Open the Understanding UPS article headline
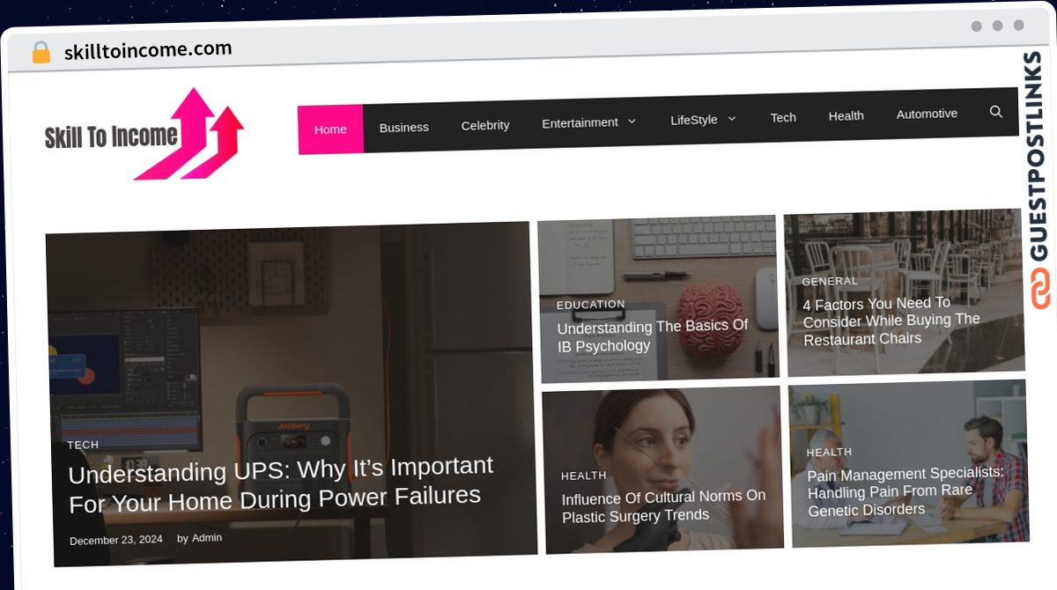Screen dimensions: 1057x590 point(281,483)
